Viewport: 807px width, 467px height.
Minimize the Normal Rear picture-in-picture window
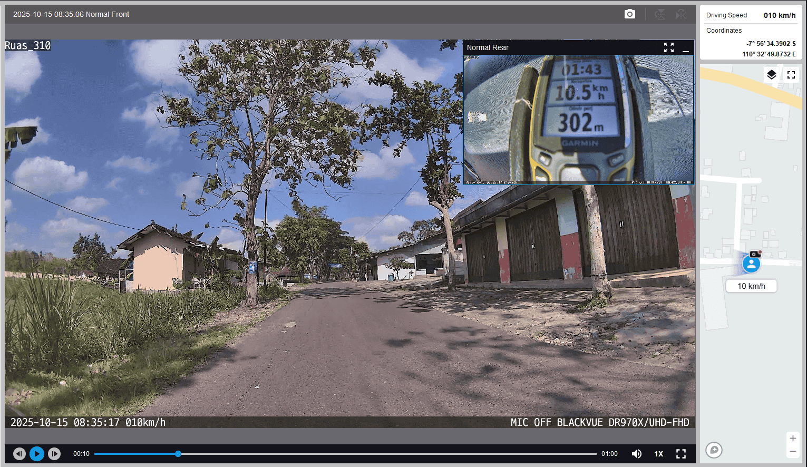click(x=685, y=48)
